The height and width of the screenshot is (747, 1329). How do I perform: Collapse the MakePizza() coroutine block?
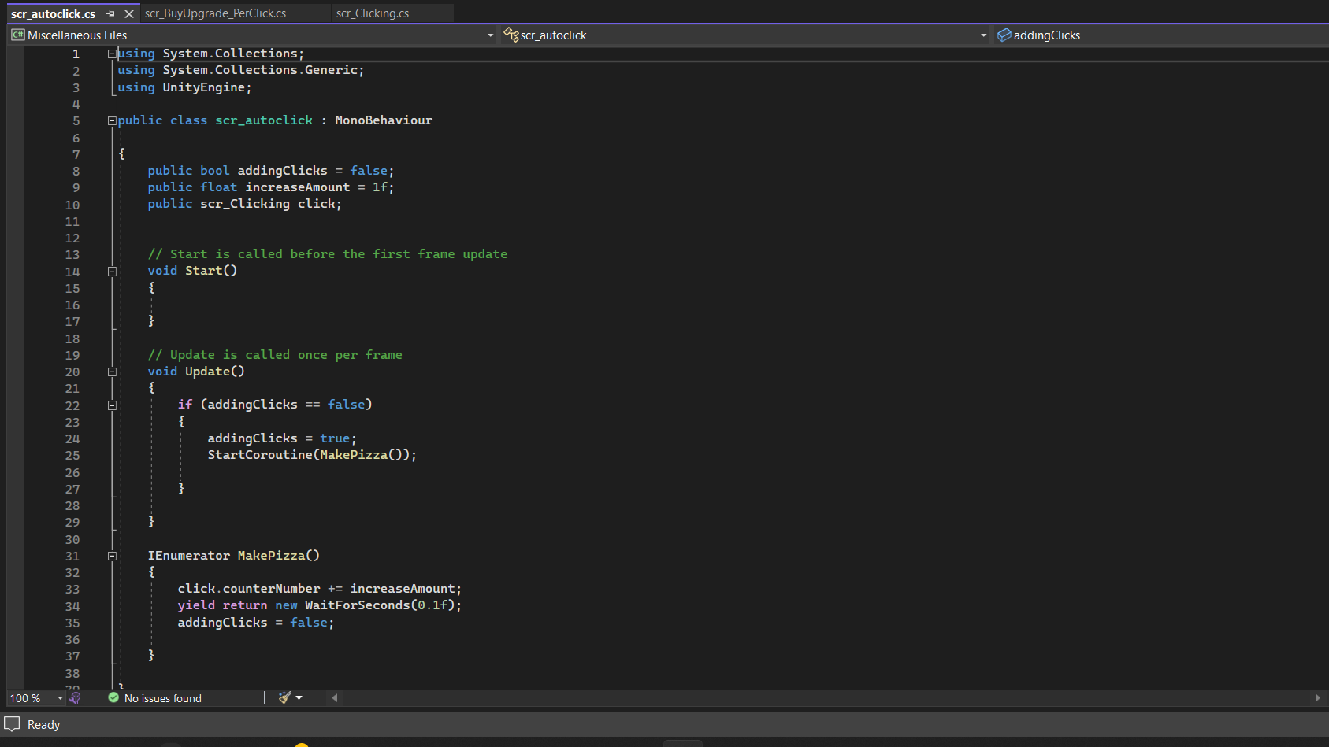112,557
